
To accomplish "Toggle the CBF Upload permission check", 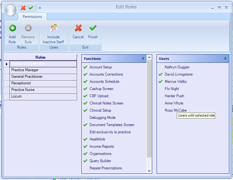I will (85, 96).
